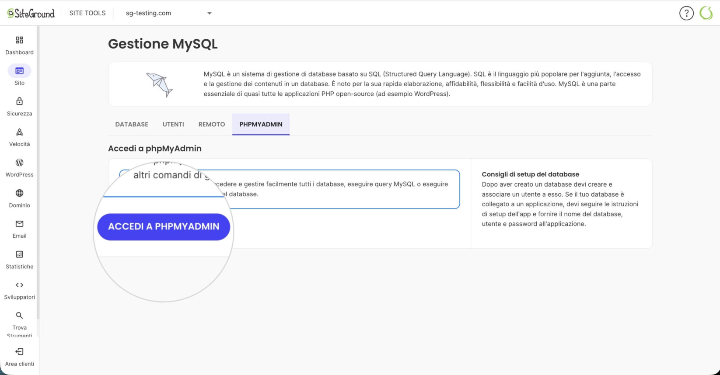Click the SITE TOOLS header label
This screenshot has height=375, width=720.
point(87,13)
